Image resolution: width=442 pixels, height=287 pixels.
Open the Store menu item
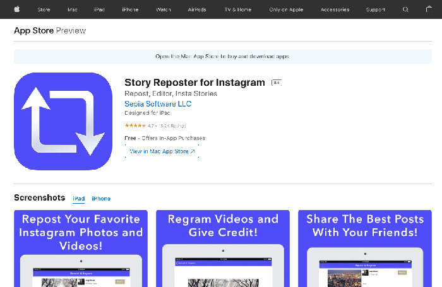(x=44, y=9)
